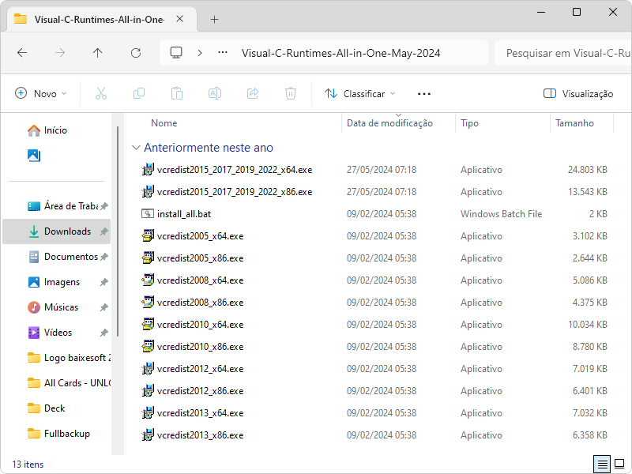The image size is (632, 474).
Task: Open the Downloads folder in the sidebar
Action: [56, 231]
